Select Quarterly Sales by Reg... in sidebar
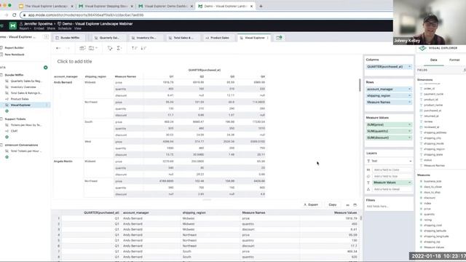466x262 pixels. click(x=26, y=81)
